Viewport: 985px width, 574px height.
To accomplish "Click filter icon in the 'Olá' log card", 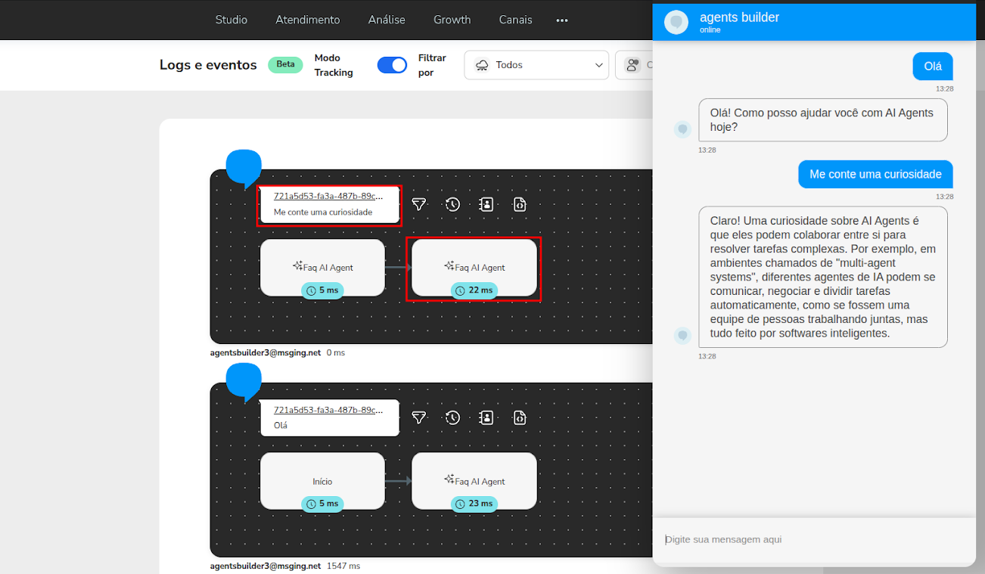I will tap(419, 417).
